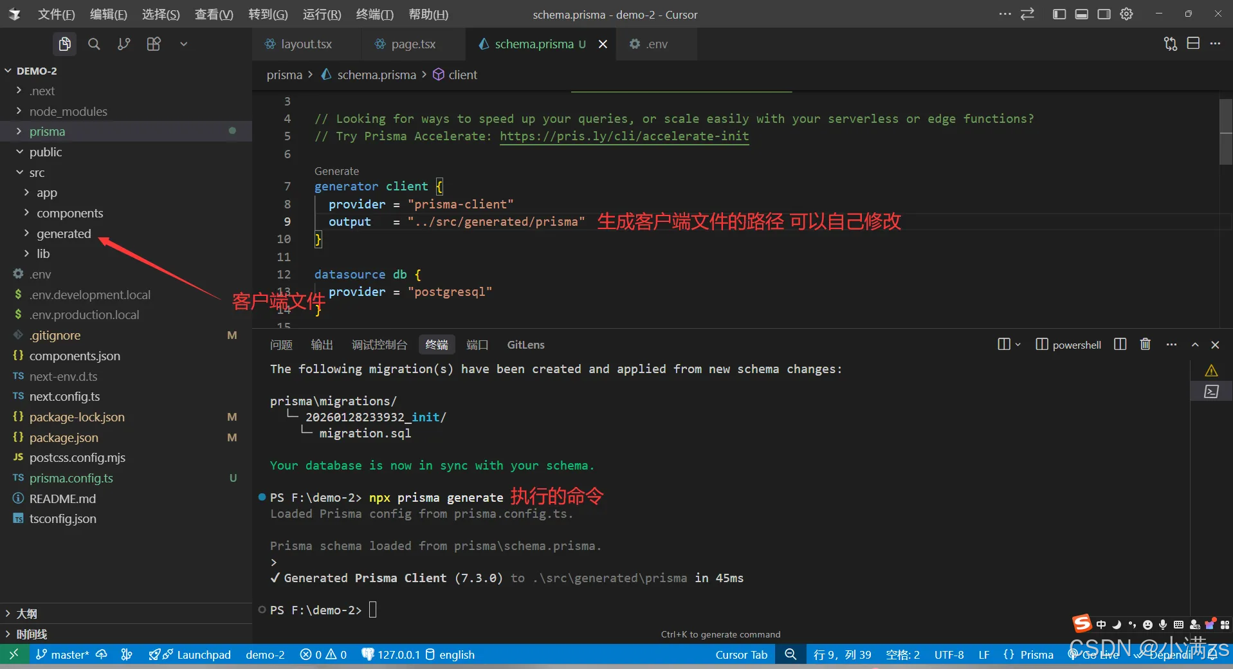The image size is (1233, 669).
Task: Click Launchpad in status bar
Action: click(190, 654)
